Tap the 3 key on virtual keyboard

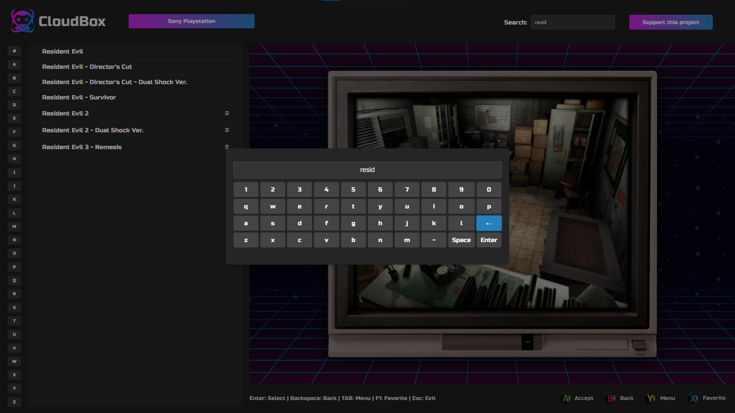click(299, 190)
